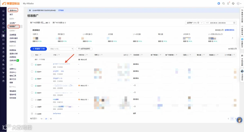Open the 查看数据报告 link
Screen dimensions: 244x132
pos(229,30)
